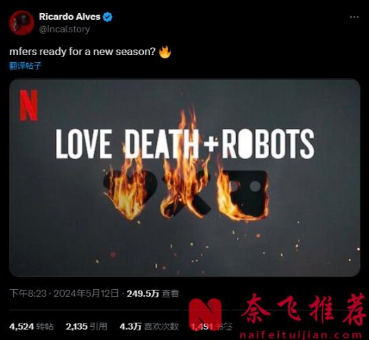369x340 pixels.
Task: Click the fire emoji in the tweet
Action: tap(165, 52)
